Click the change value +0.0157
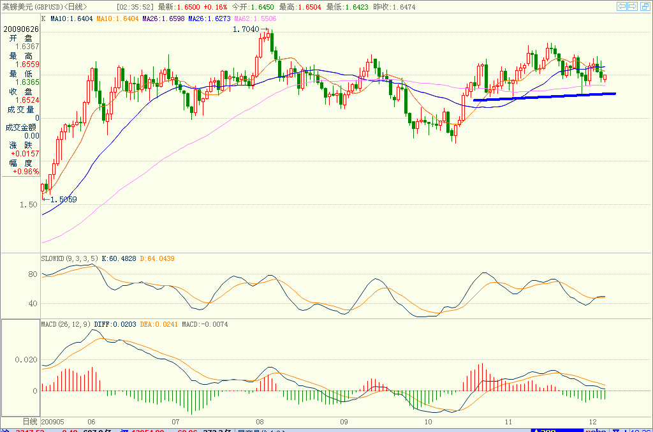Image resolution: width=653 pixels, height=432 pixels. coord(25,154)
